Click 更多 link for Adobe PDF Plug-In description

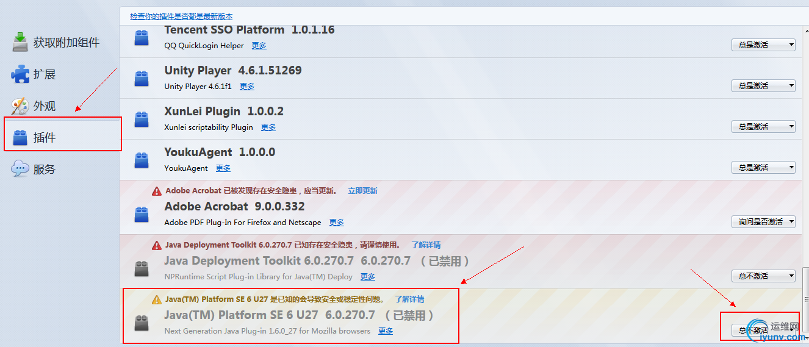[337, 223]
